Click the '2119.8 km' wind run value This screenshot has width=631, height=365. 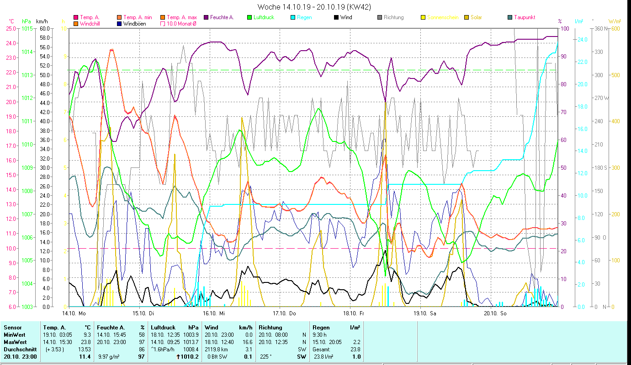click(x=217, y=349)
